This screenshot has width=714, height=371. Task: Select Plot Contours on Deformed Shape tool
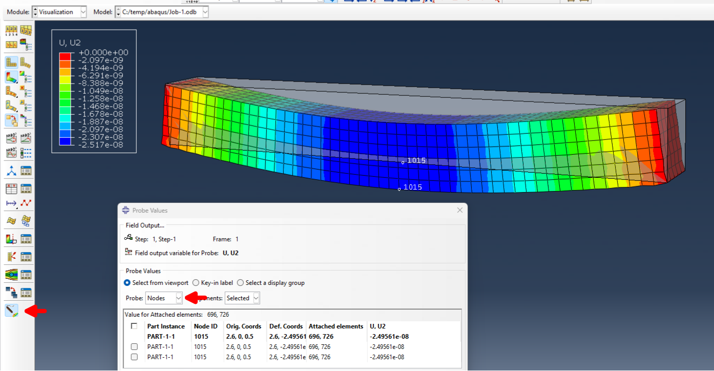pos(11,77)
